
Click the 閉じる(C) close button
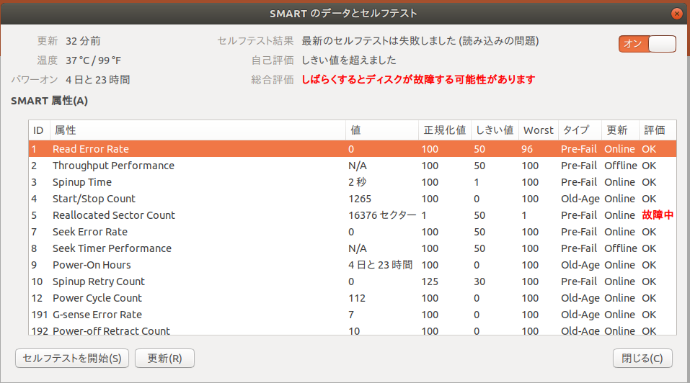642,359
